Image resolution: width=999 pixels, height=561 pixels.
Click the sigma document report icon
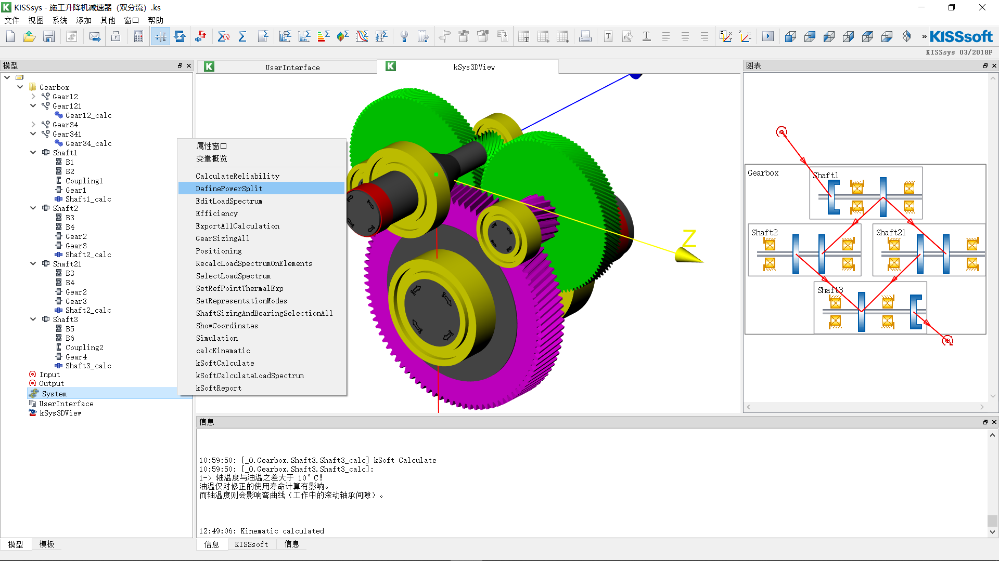(263, 36)
